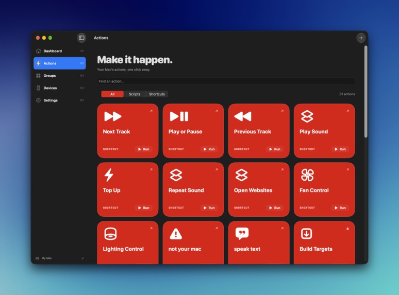Image resolution: width=399 pixels, height=295 pixels.
Task: Click the My Mac device label
Action: [x=46, y=258]
